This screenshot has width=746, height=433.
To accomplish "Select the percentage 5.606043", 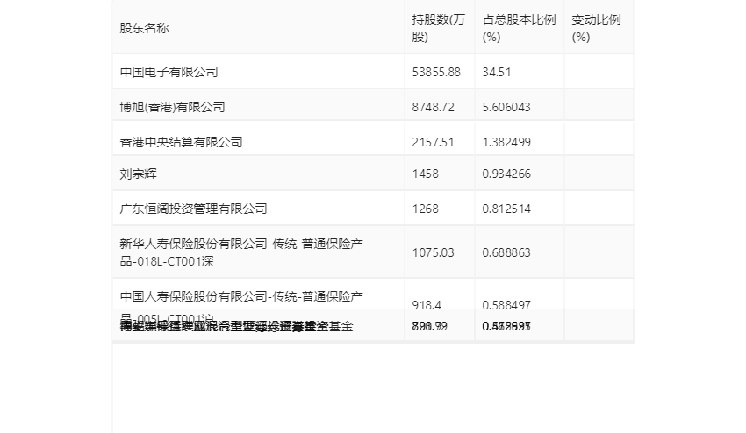I will click(x=506, y=108).
